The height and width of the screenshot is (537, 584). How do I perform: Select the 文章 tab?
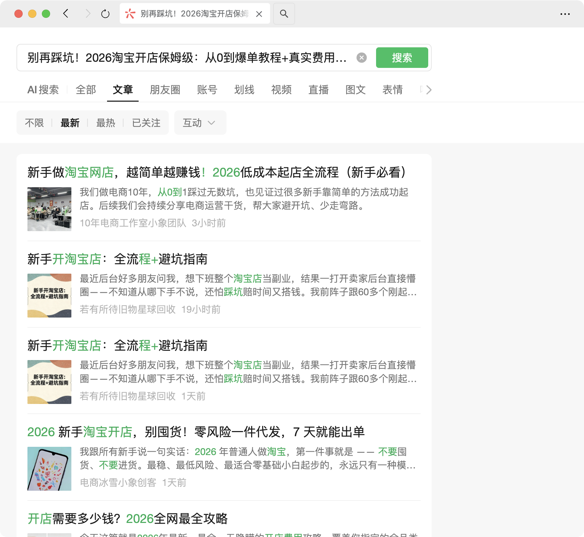(x=123, y=90)
